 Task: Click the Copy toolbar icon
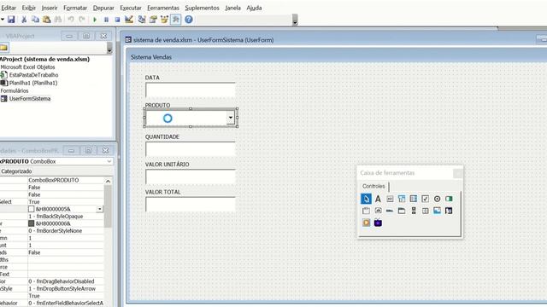coord(35,20)
